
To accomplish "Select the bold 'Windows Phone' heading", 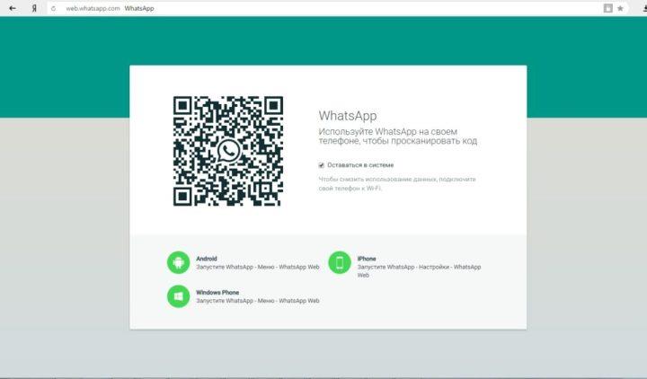I will pyautogui.click(x=217, y=293).
